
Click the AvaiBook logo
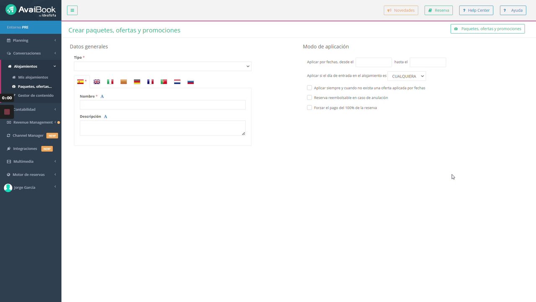pos(31,10)
